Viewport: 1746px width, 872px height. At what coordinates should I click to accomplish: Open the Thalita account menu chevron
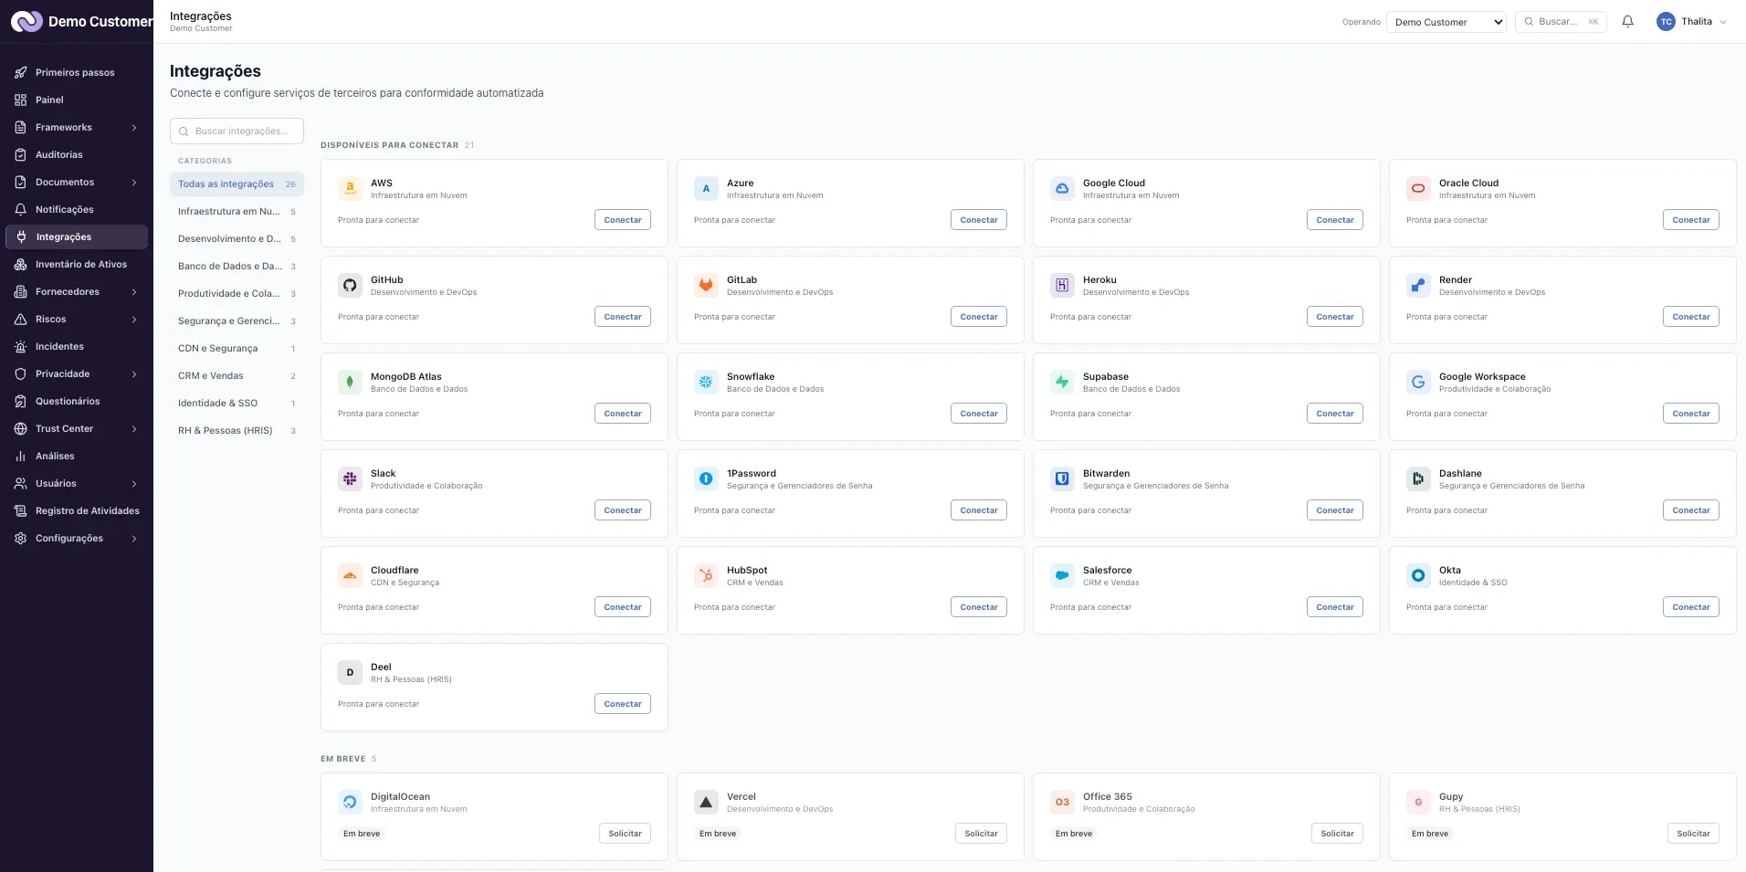click(1723, 22)
